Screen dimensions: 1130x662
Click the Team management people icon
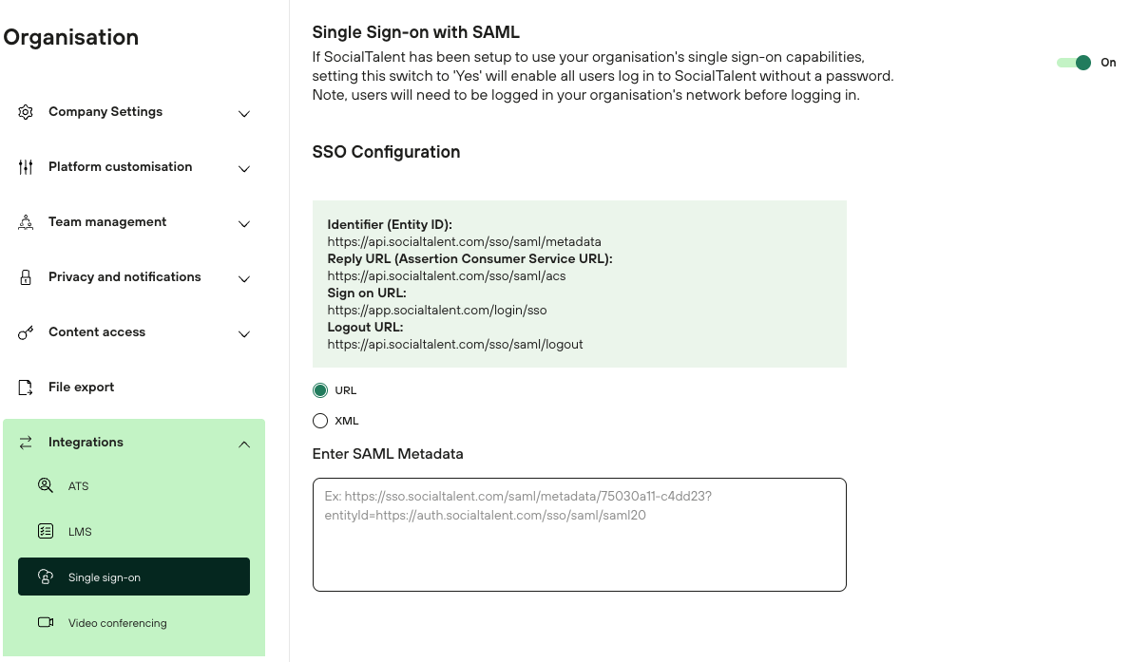click(x=26, y=222)
